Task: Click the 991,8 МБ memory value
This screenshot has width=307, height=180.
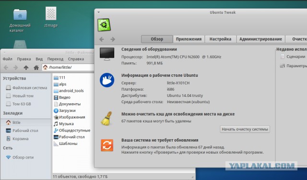Action: coord(154,63)
